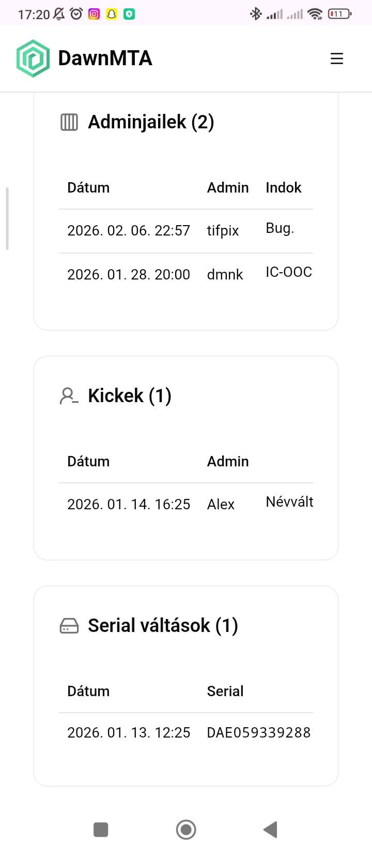The width and height of the screenshot is (372, 854).
Task: Click the page scrollbar on left edge
Action: [x=7, y=218]
